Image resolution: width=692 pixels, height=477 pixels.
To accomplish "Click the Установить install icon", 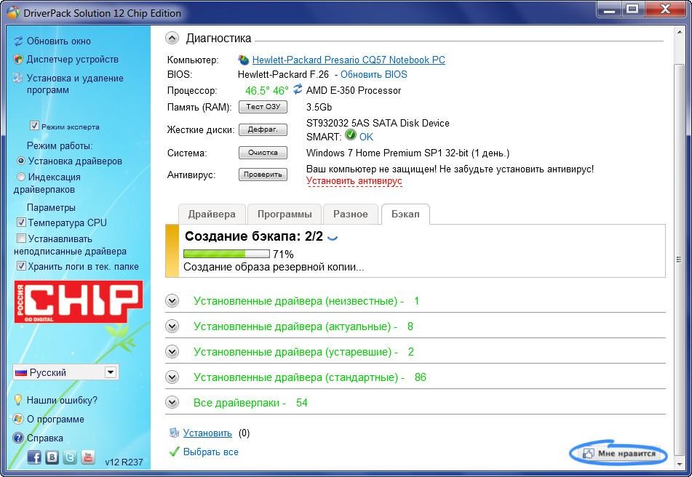I will [175, 433].
